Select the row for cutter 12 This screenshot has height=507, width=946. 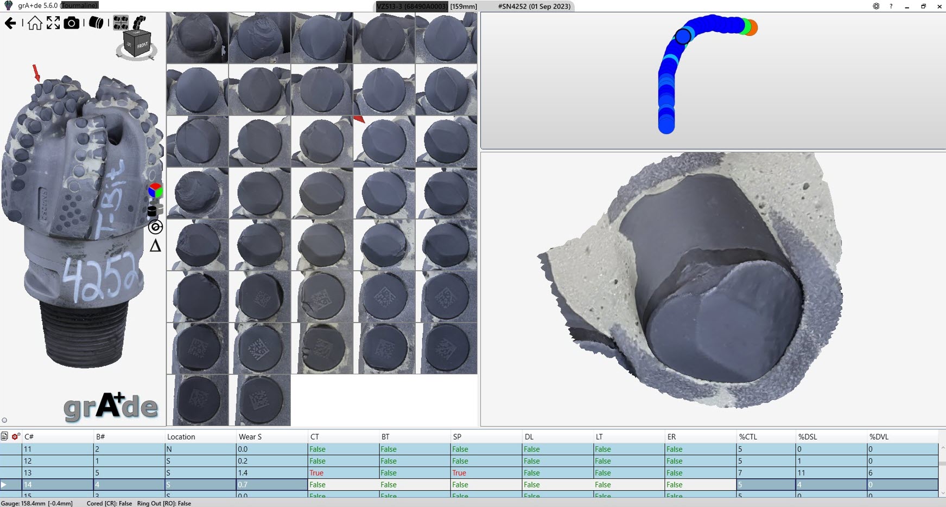click(469, 461)
